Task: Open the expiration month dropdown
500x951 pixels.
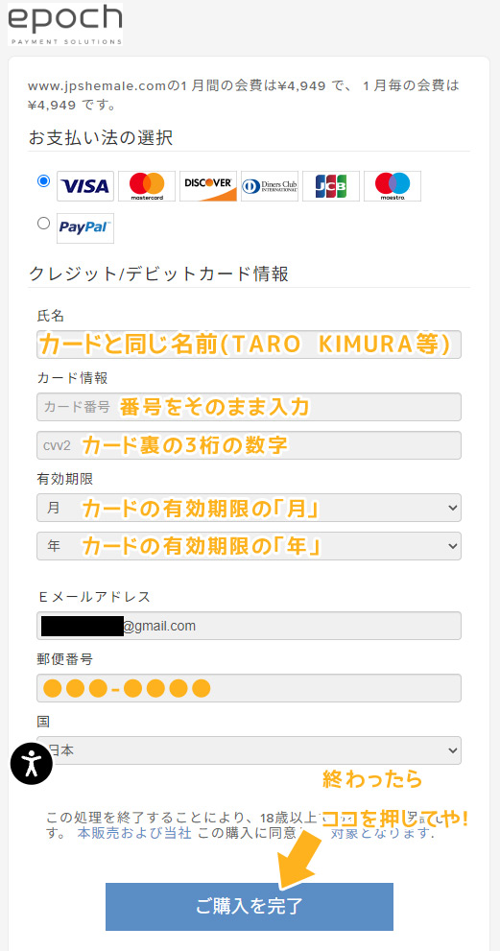Action: pyautogui.click(x=249, y=508)
